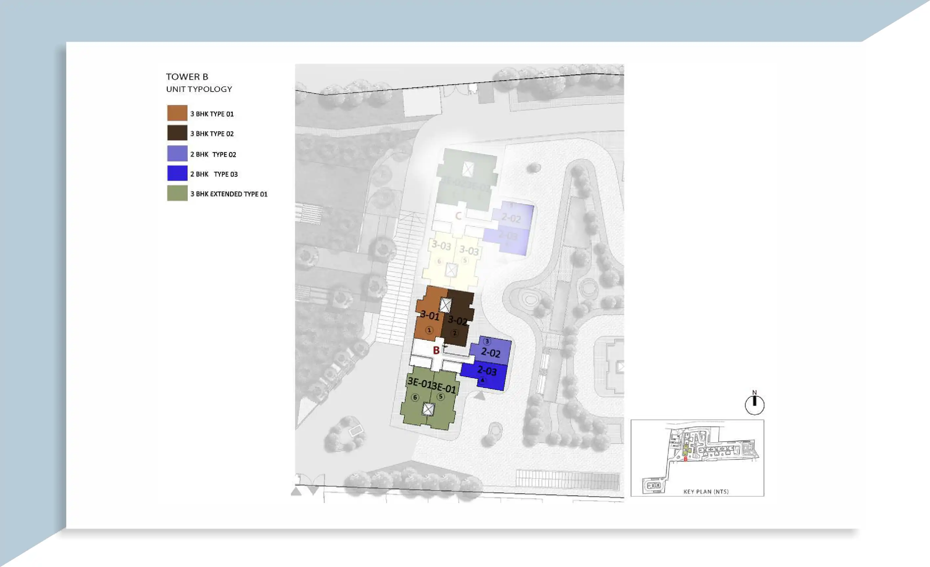Click the 3 BHK EXTENDED TYPE 01 green swatch
This screenshot has height=567, width=930.
point(177,193)
